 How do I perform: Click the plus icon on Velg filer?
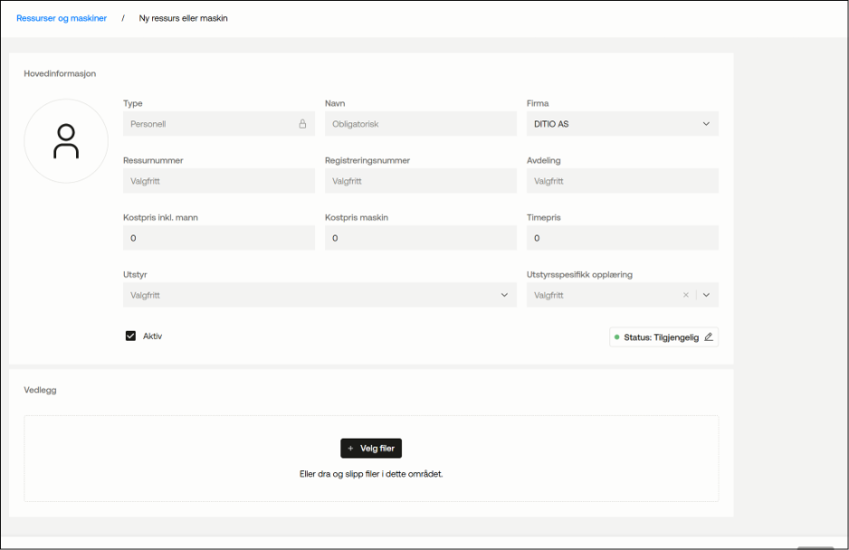tap(350, 448)
